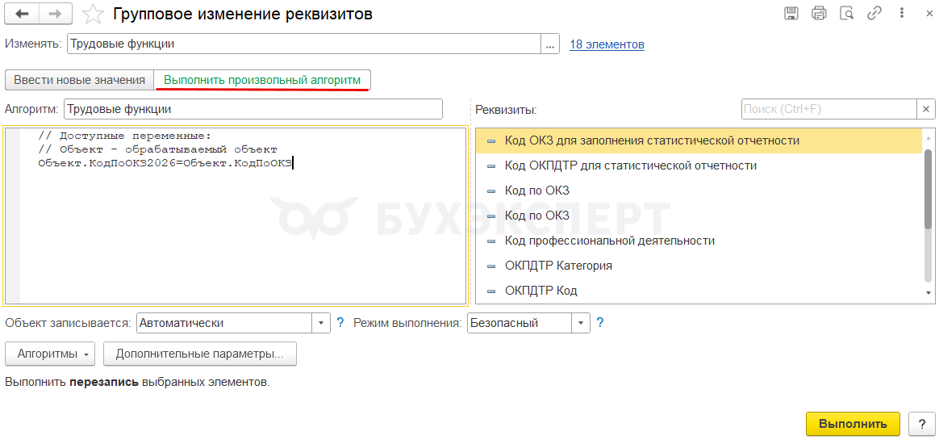
Task: Open print preview magnifier icon
Action: click(x=846, y=13)
